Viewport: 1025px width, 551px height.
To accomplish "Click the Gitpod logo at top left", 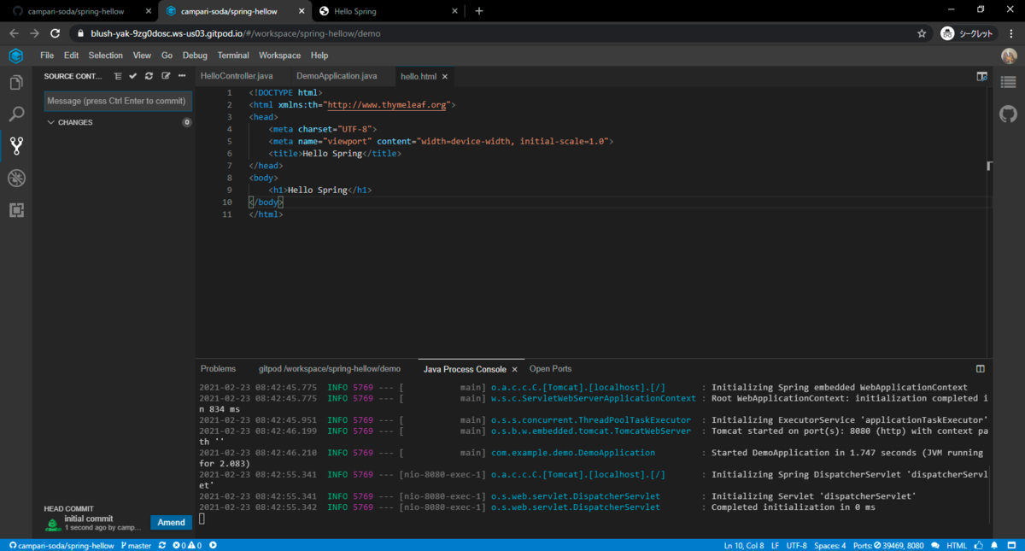I will 16,56.
